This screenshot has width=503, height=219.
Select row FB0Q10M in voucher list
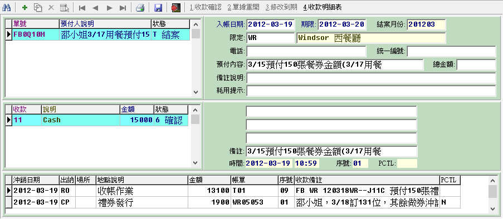point(98,35)
